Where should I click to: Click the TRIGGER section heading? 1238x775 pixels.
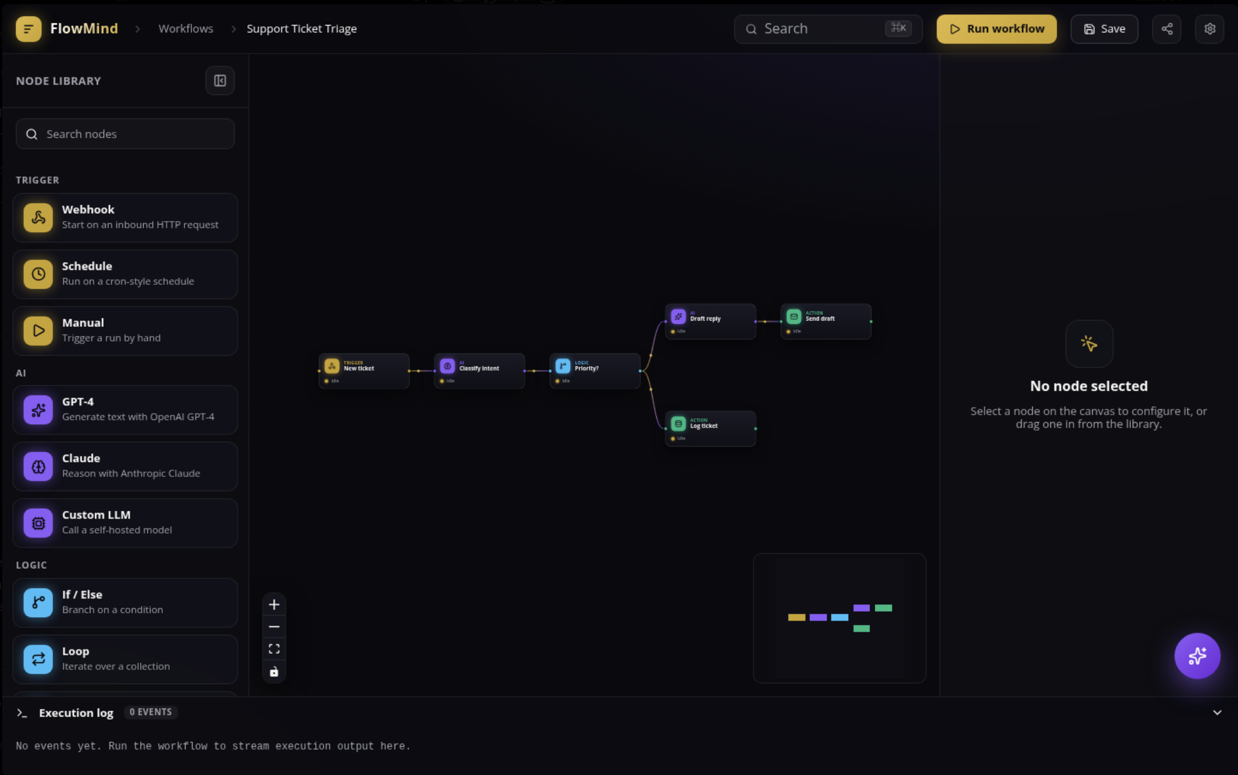pyautogui.click(x=37, y=180)
